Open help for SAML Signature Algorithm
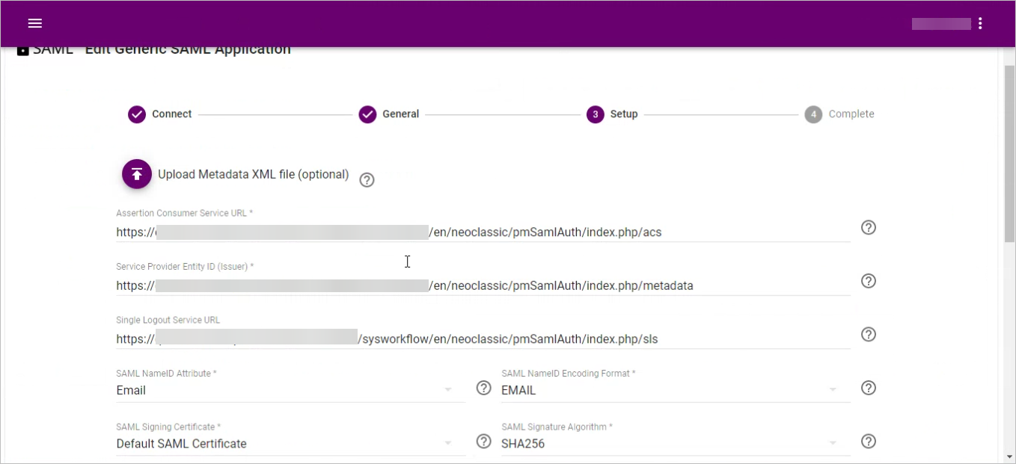 (x=868, y=442)
